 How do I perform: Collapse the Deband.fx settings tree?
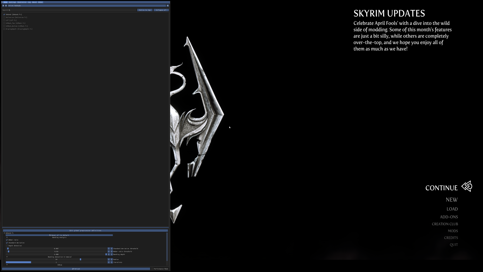(x=4, y=233)
